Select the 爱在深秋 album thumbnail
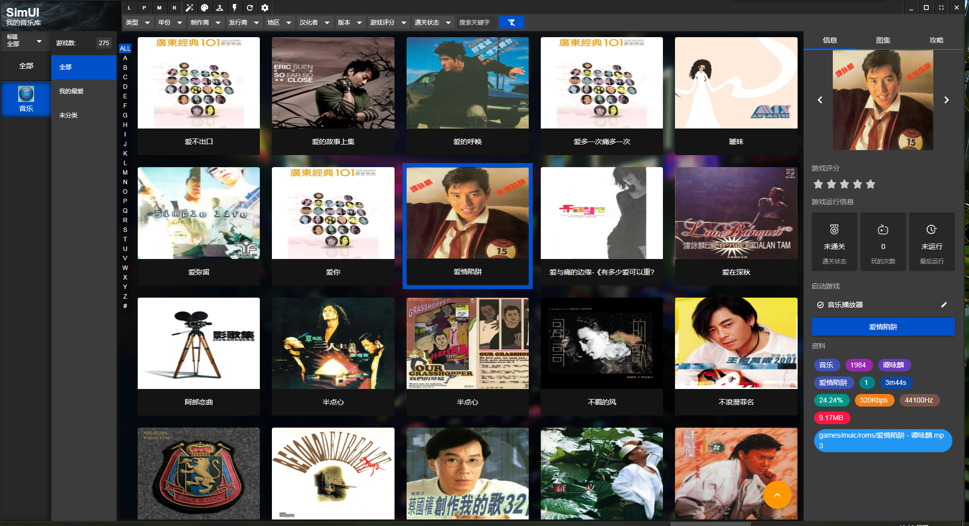 pyautogui.click(x=736, y=213)
